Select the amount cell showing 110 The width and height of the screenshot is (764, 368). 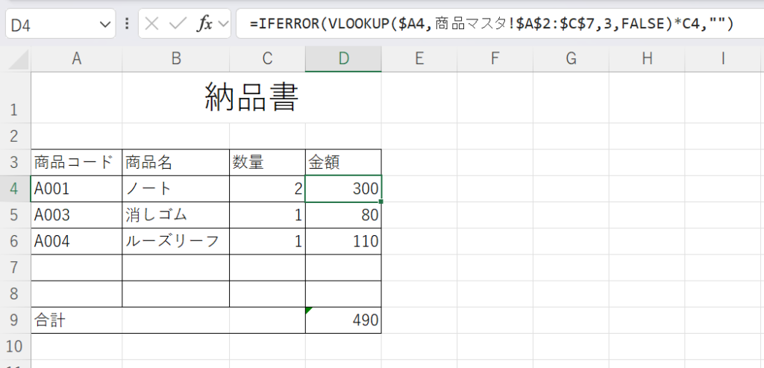[343, 241]
